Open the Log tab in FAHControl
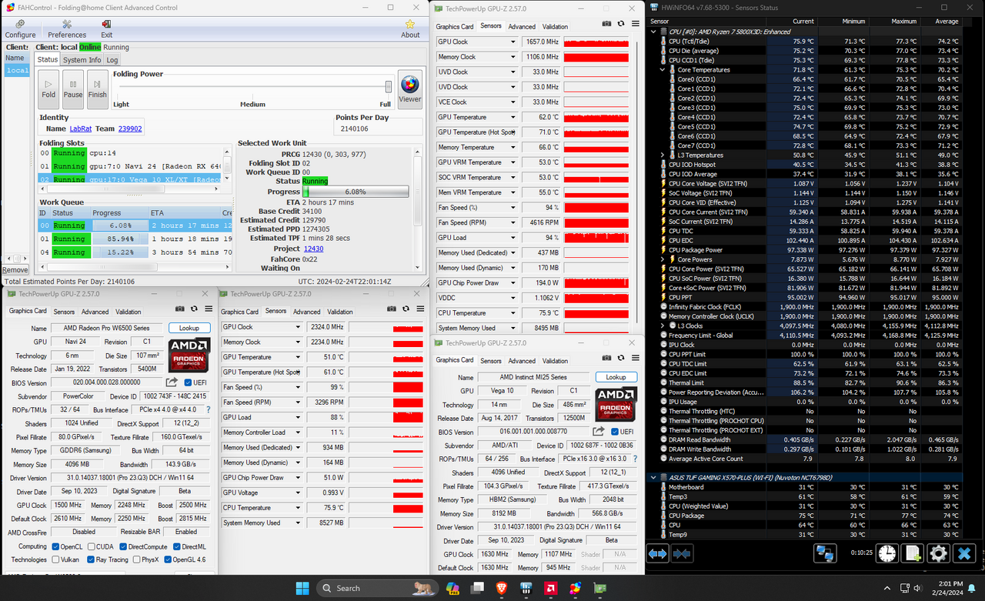The image size is (985, 601). pyautogui.click(x=112, y=60)
